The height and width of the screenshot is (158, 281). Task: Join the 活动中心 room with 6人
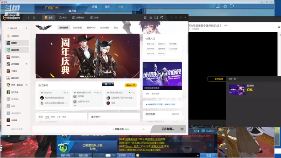(x=54, y=98)
